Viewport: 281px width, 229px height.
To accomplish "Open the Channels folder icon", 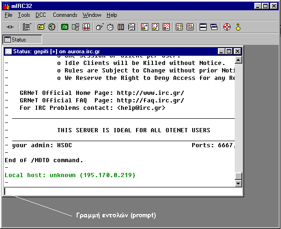I will 41,27.
